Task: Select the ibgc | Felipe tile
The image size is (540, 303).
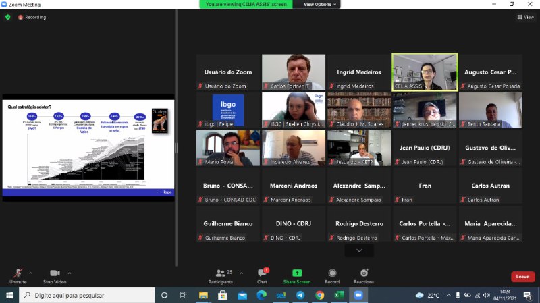Action: click(x=228, y=110)
